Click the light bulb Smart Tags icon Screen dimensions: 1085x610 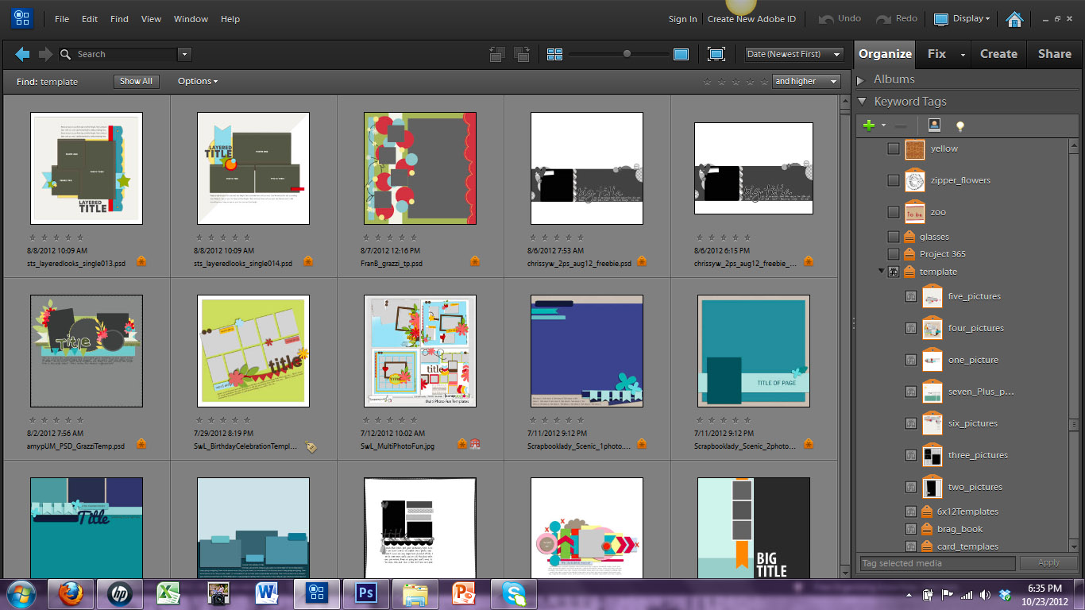960,125
